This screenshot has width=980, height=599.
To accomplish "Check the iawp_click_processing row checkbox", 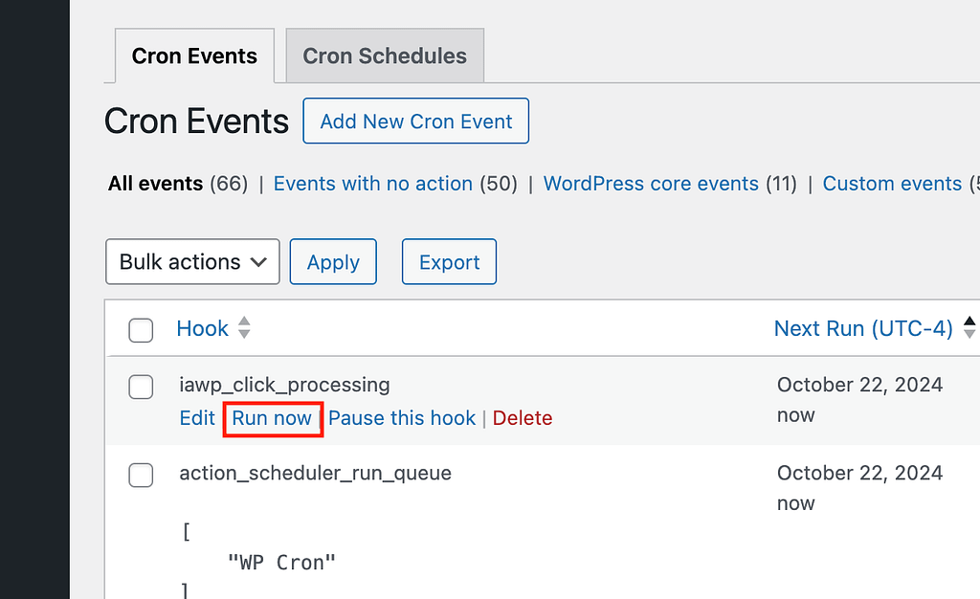I will pos(141,388).
